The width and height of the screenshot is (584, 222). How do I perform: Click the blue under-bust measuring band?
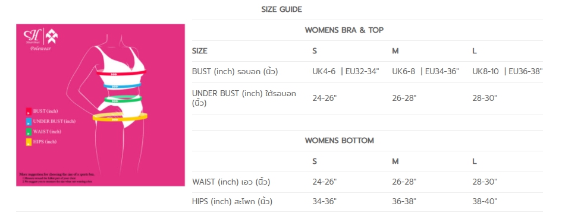123,86
